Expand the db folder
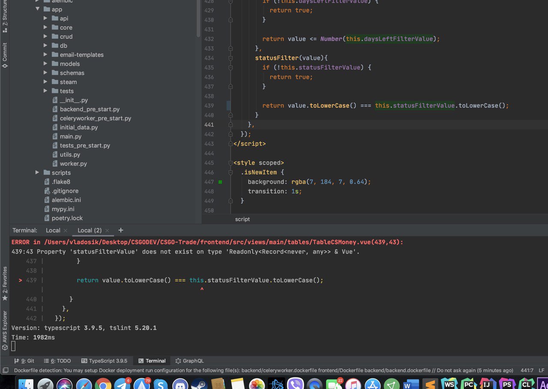The width and height of the screenshot is (548, 389). (45, 45)
